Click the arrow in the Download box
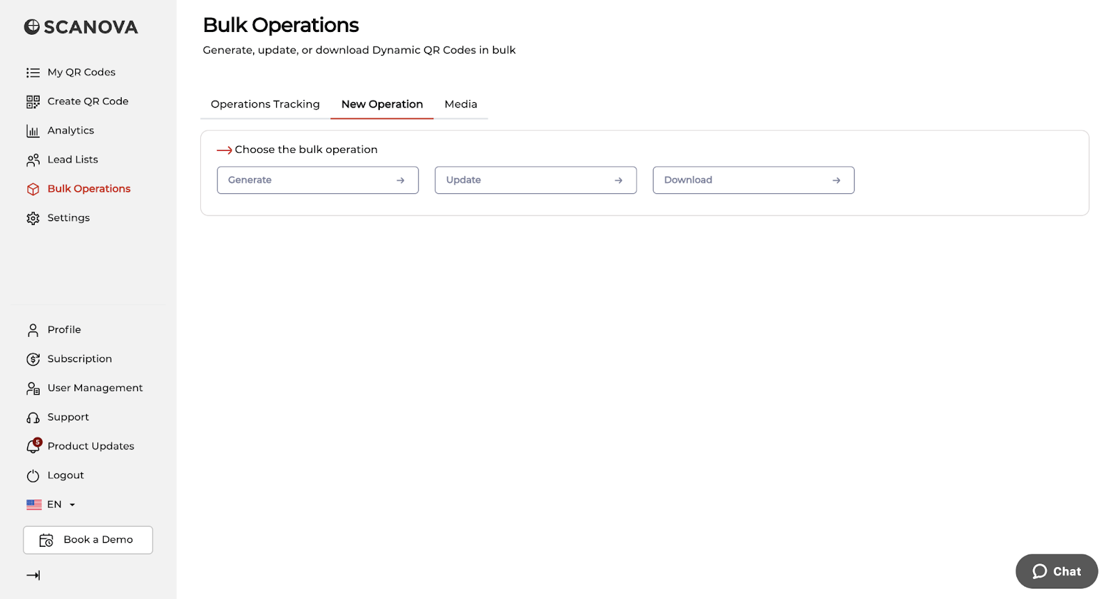This screenshot has width=1113, height=599. pos(836,180)
